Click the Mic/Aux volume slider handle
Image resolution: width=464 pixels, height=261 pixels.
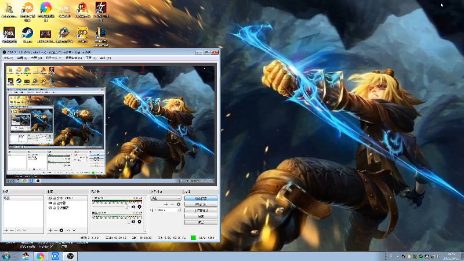[x=129, y=222]
